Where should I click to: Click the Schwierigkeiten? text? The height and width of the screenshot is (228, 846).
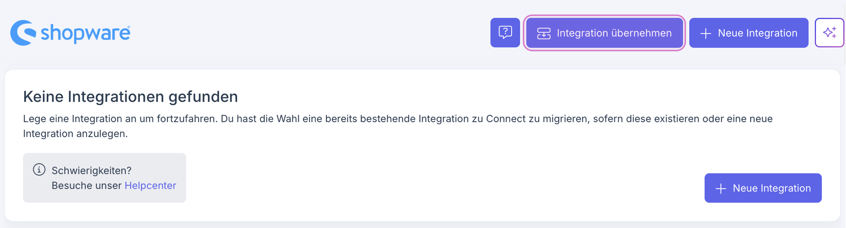pos(91,171)
